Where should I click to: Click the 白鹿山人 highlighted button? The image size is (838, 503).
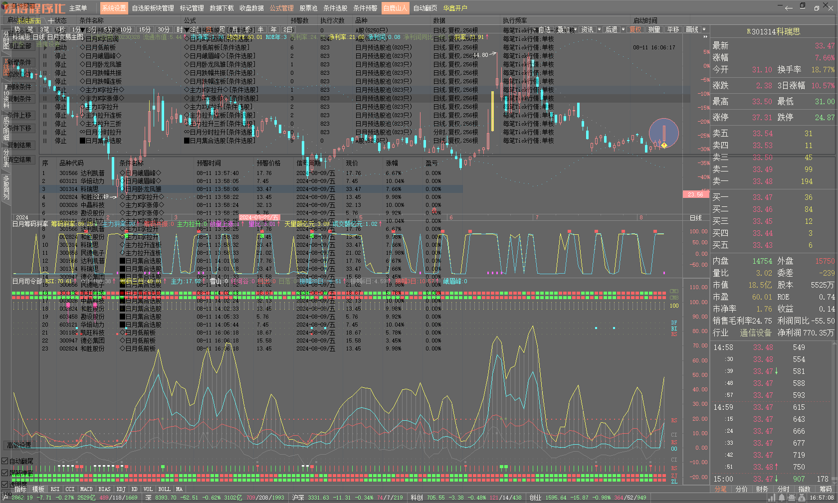click(x=395, y=8)
